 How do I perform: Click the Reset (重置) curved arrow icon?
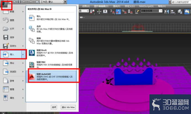click(x=6, y=20)
